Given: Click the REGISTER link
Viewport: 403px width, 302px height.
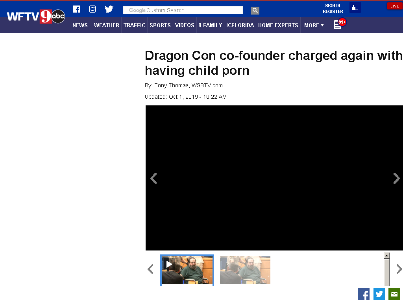Looking at the screenshot, I should (333, 11).
